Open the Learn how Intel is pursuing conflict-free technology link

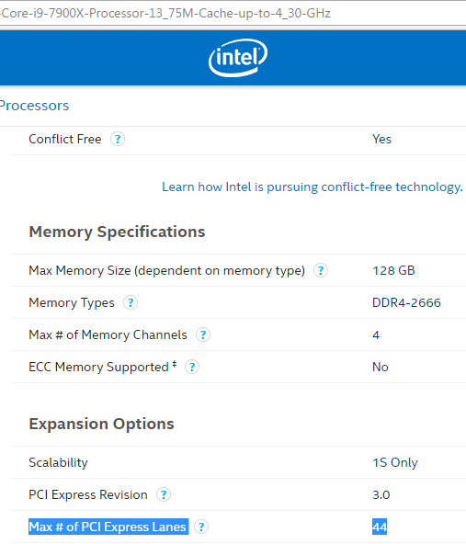313,187
